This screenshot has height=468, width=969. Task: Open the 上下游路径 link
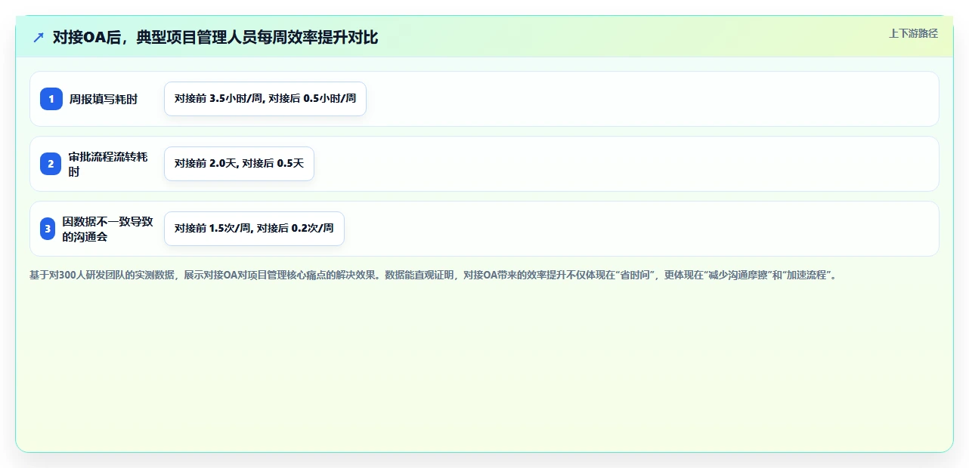[x=913, y=33]
